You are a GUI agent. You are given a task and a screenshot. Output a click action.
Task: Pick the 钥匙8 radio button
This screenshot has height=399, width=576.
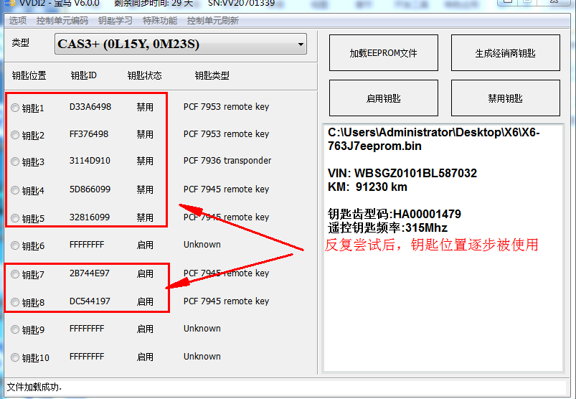pyautogui.click(x=15, y=303)
